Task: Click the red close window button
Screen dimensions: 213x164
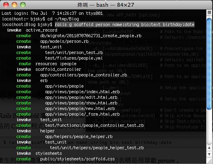Action: [6, 5]
